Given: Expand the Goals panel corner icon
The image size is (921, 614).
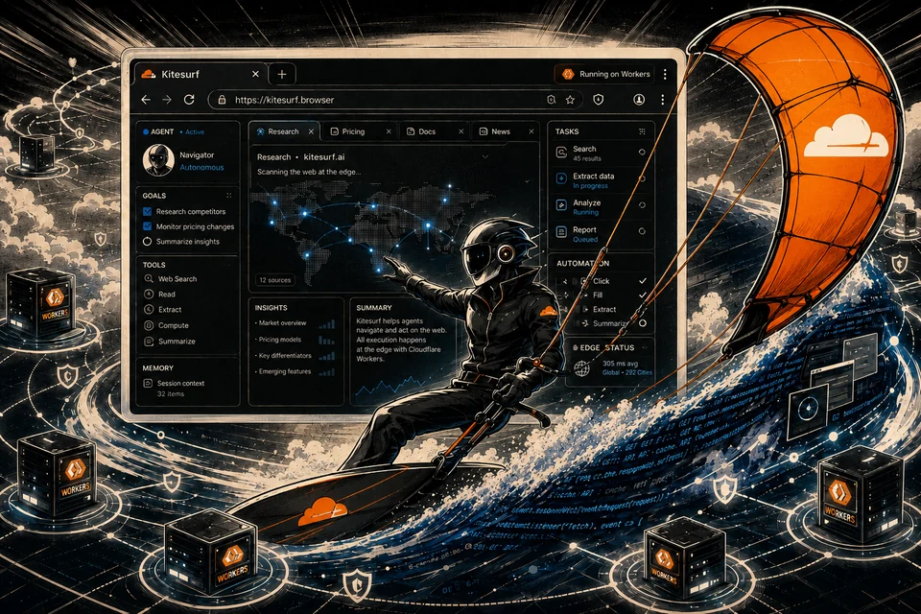Looking at the screenshot, I should 229,195.
